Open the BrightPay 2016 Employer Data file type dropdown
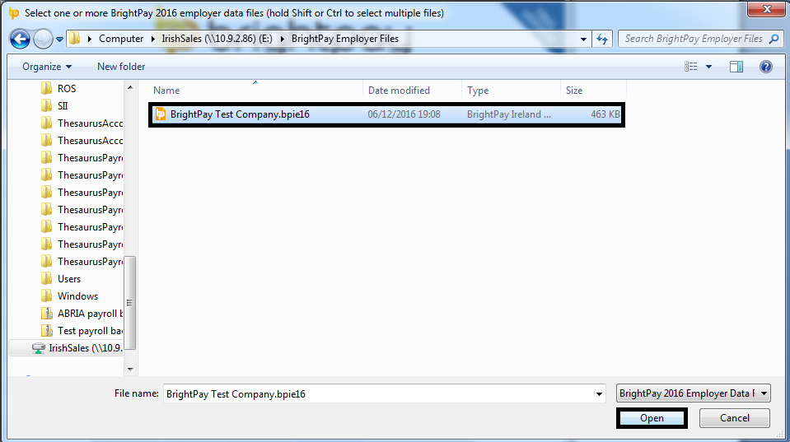The image size is (790, 442). click(694, 393)
